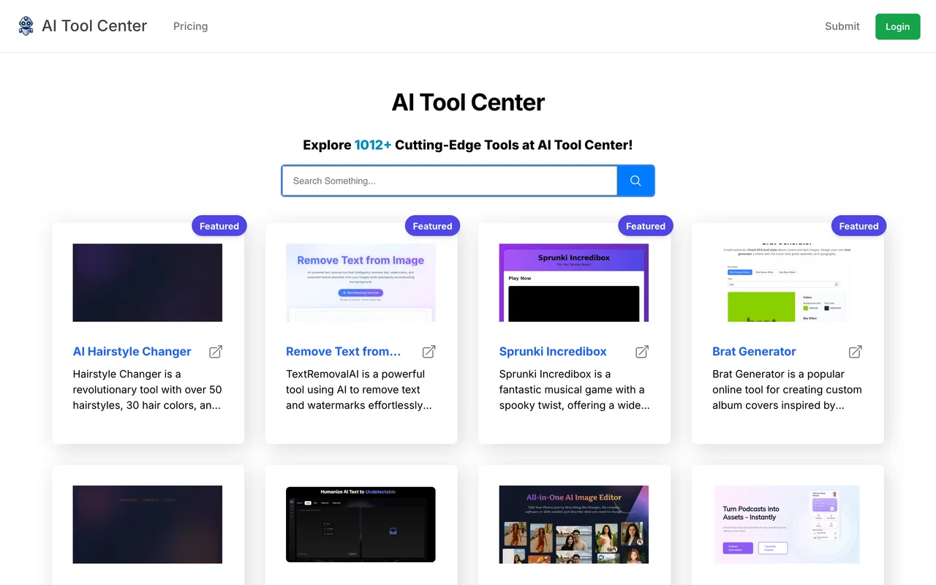The image size is (936, 585).
Task: Open external link icon for Brat Generator
Action: point(856,352)
